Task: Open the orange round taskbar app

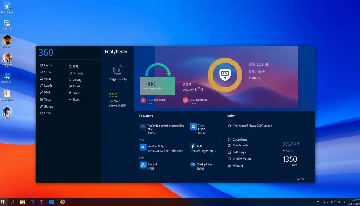Action: pyautogui.click(x=62, y=202)
